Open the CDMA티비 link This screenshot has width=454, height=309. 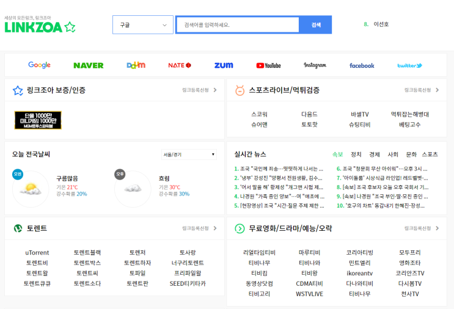309,283
